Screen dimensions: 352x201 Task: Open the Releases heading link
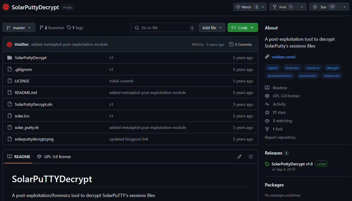(273, 153)
